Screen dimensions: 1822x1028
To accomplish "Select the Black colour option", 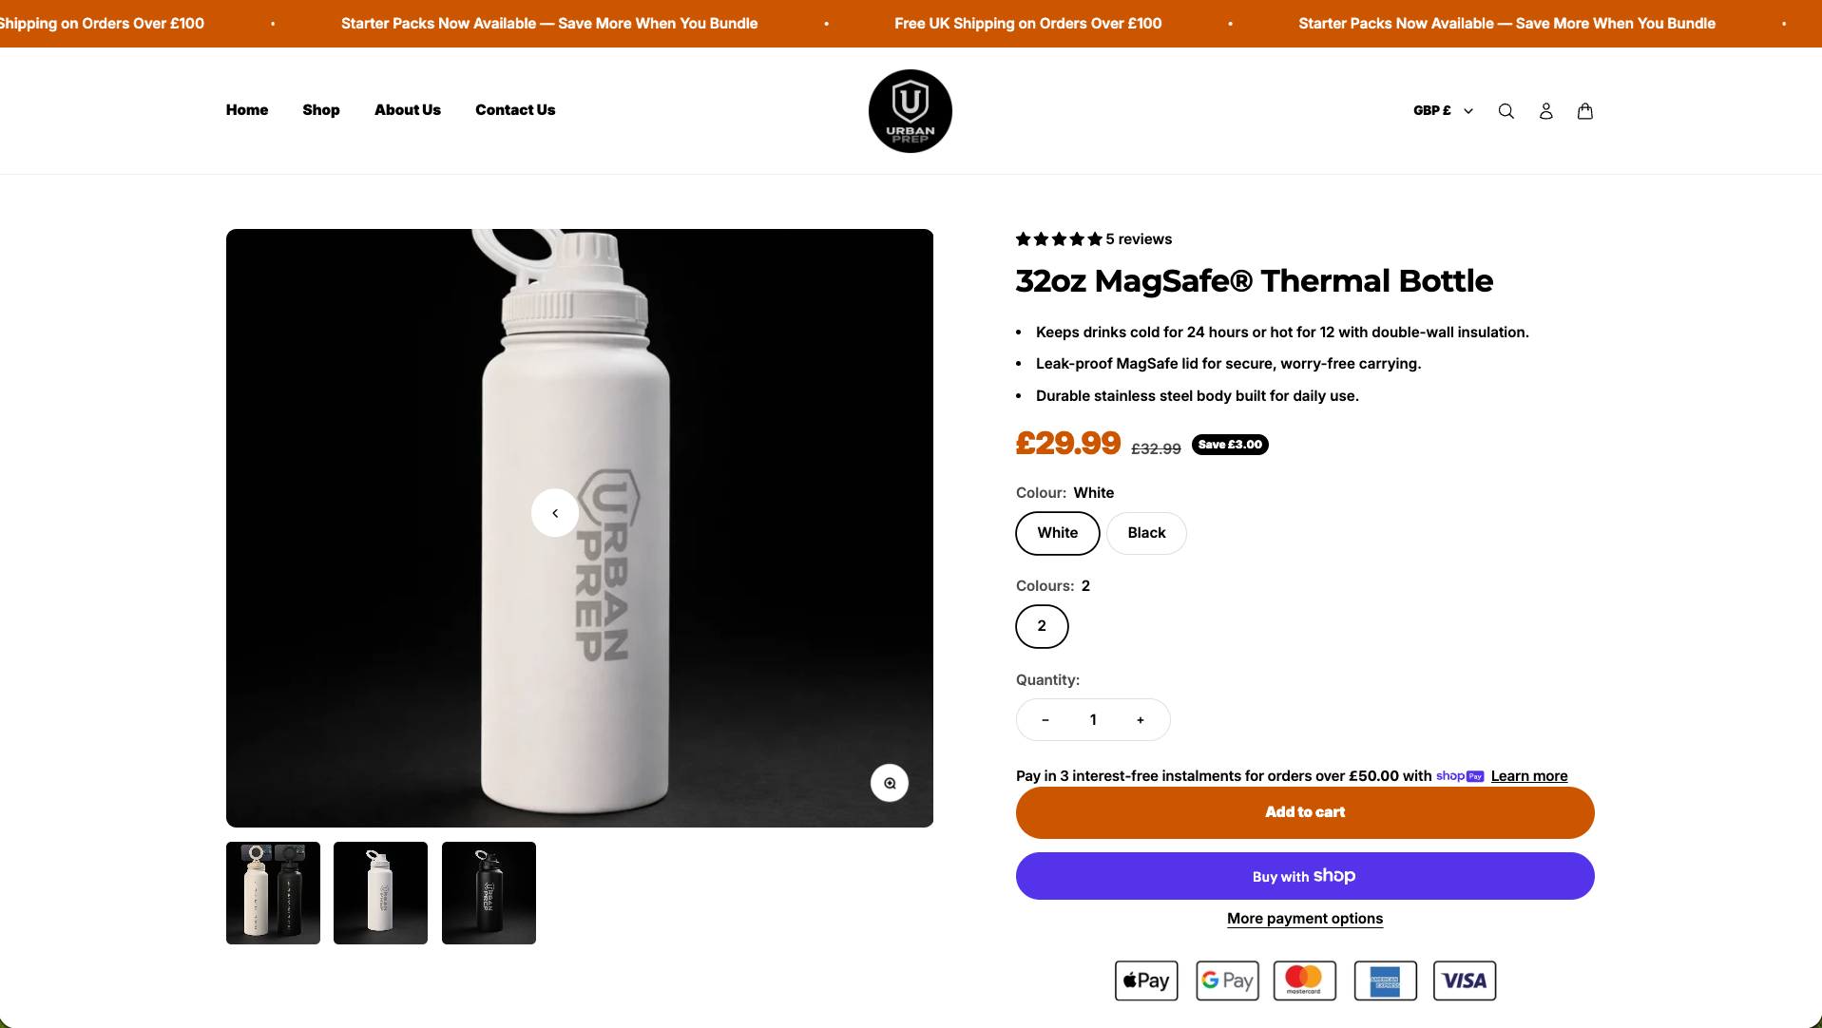I will (1146, 533).
